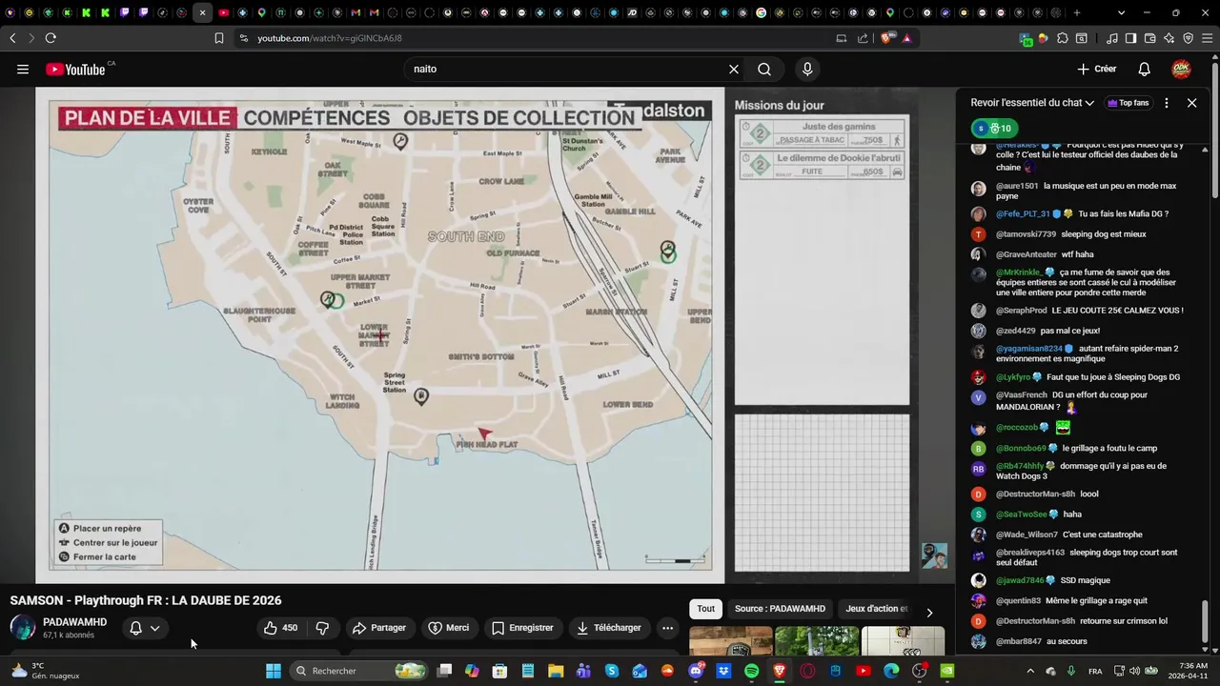
Task: Close the chat replay panel
Action: click(x=1191, y=103)
